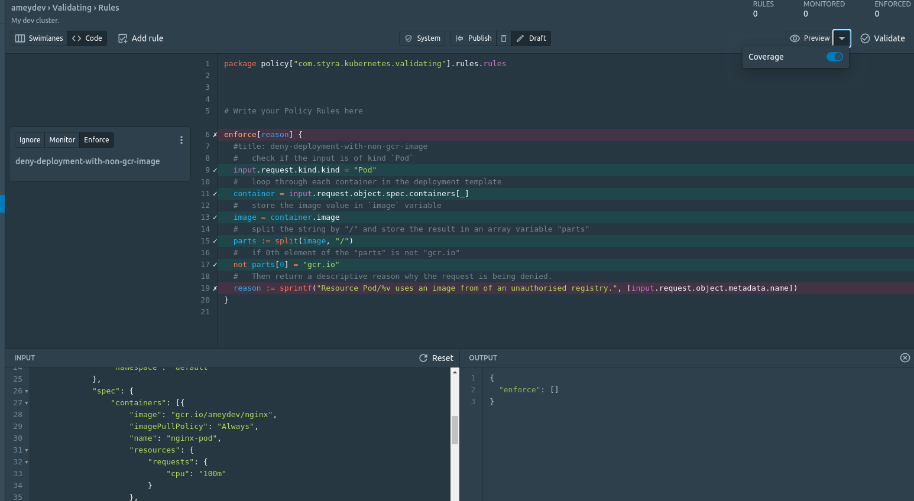
Task: Click the Draft button
Action: 531,38
